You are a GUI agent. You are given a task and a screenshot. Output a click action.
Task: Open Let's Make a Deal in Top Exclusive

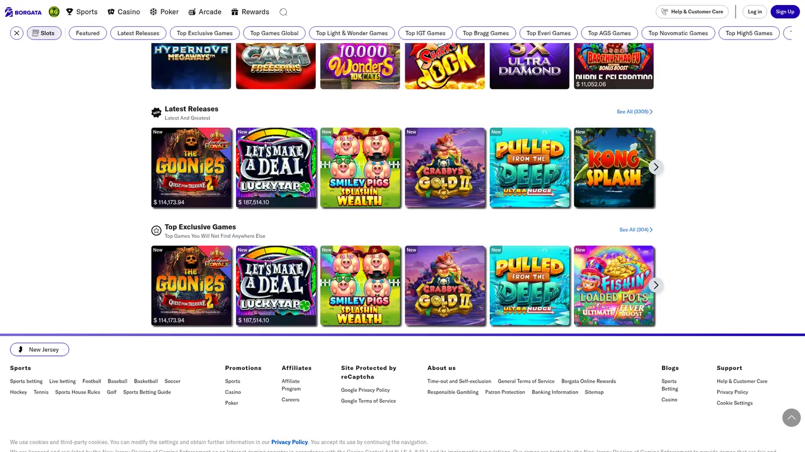276,286
